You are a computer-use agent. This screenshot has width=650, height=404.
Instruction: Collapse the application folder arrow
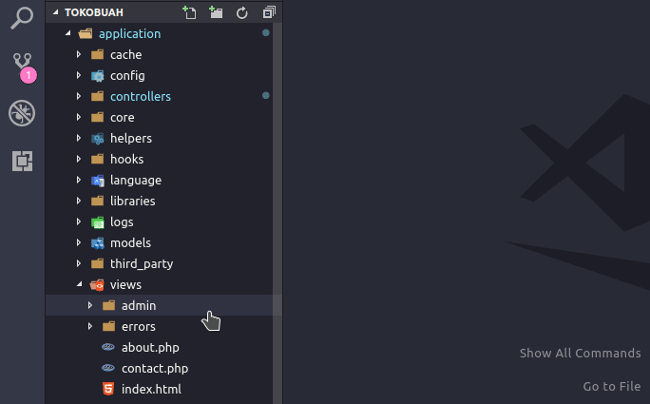pyautogui.click(x=68, y=33)
